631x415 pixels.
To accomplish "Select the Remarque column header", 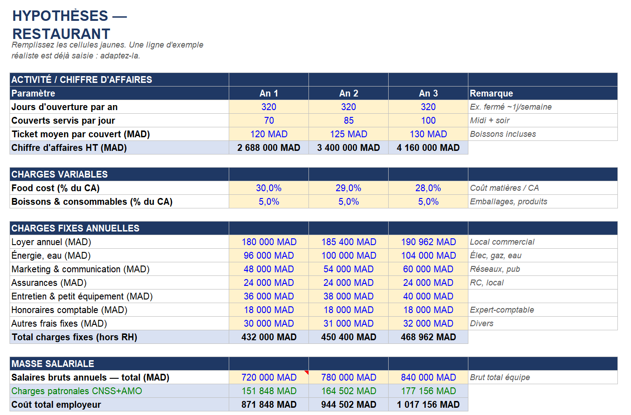I will (543, 93).
